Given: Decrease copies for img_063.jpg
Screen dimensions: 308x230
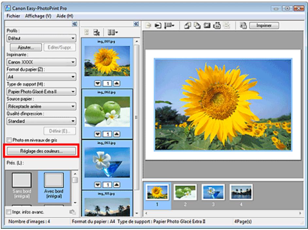Looking at the screenshot, I should 98,185.
